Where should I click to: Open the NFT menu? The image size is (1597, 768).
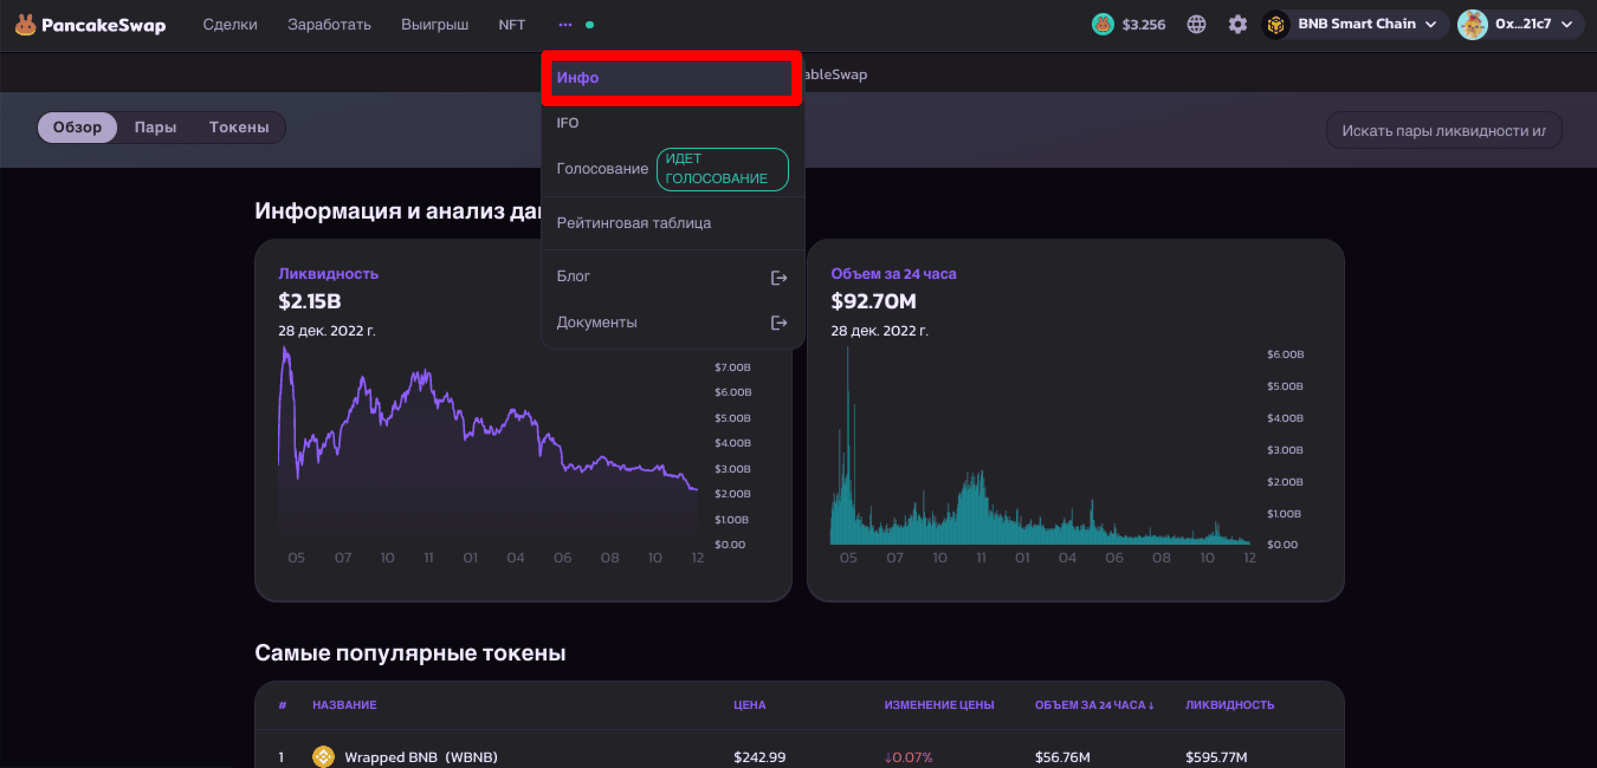tap(512, 25)
